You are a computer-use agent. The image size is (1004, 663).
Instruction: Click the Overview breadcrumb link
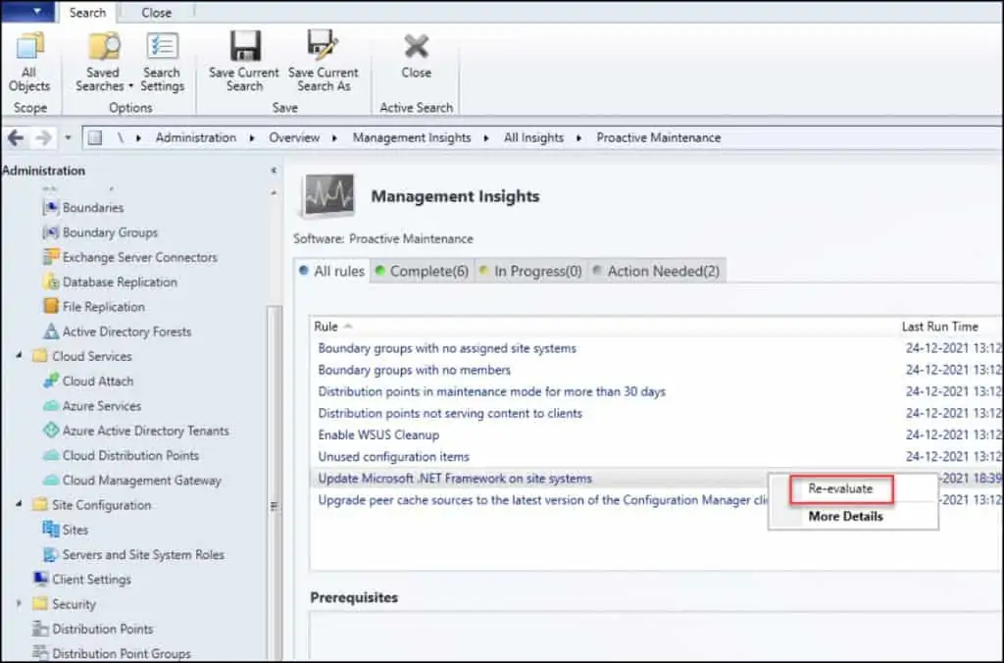(294, 137)
